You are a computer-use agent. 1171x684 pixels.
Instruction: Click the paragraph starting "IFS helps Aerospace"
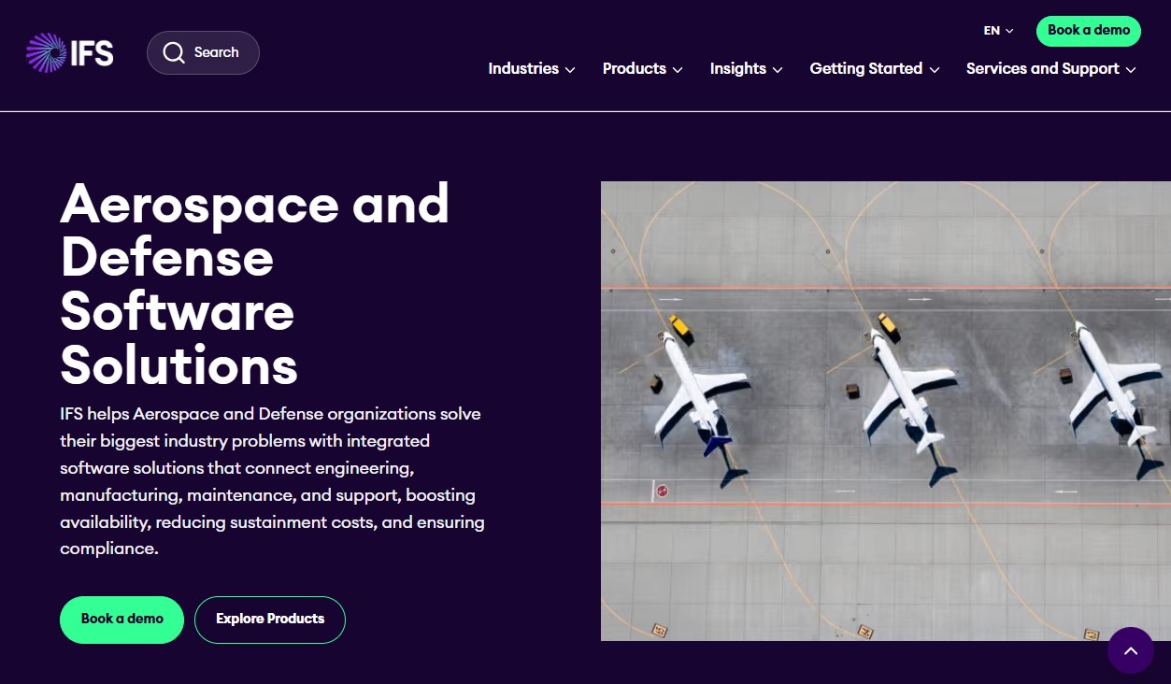click(x=272, y=481)
